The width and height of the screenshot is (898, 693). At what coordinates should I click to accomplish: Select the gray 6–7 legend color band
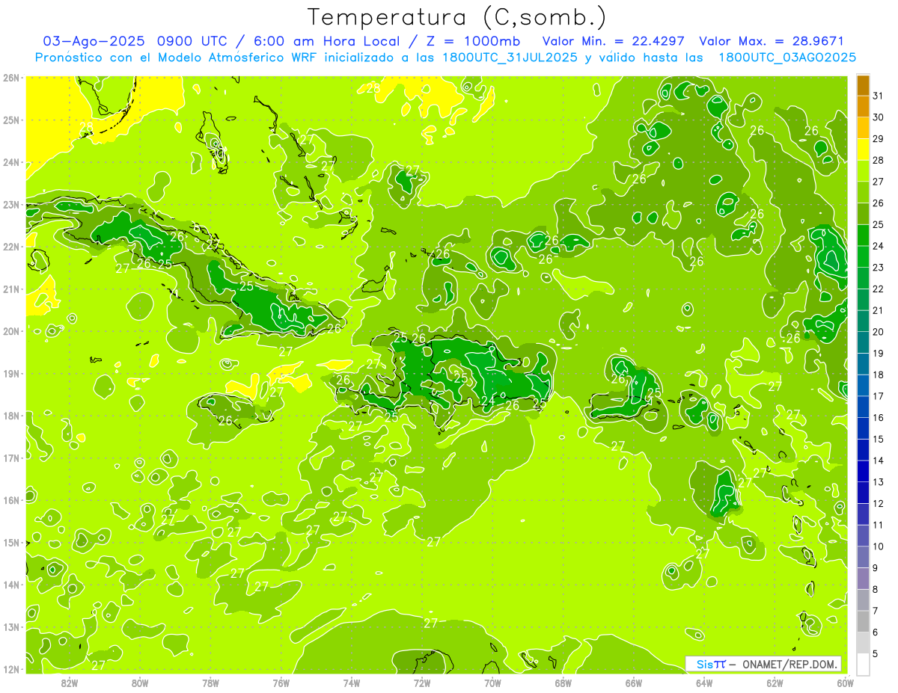(863, 622)
